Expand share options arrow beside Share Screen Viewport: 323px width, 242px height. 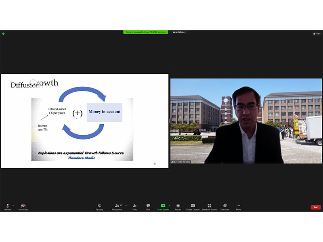click(169, 205)
